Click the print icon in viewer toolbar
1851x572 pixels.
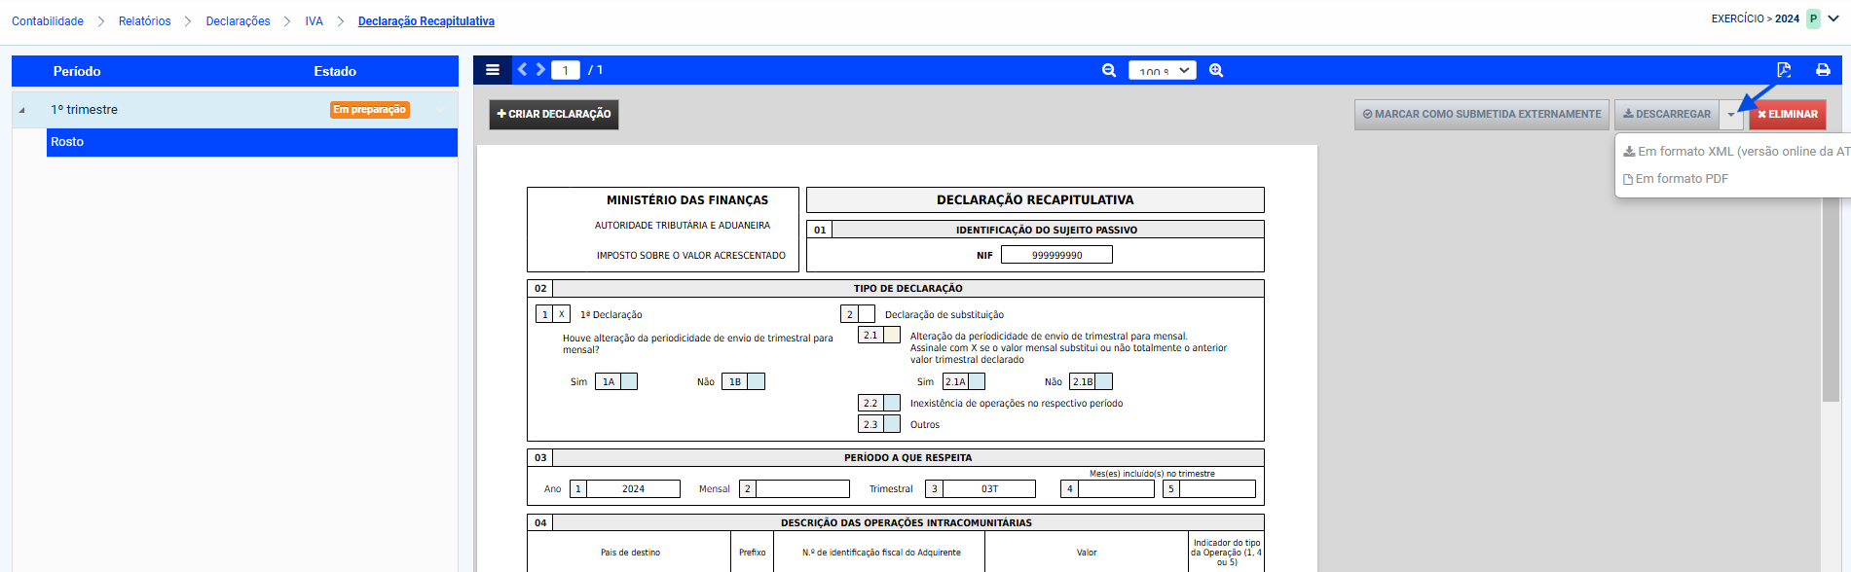pyautogui.click(x=1823, y=70)
